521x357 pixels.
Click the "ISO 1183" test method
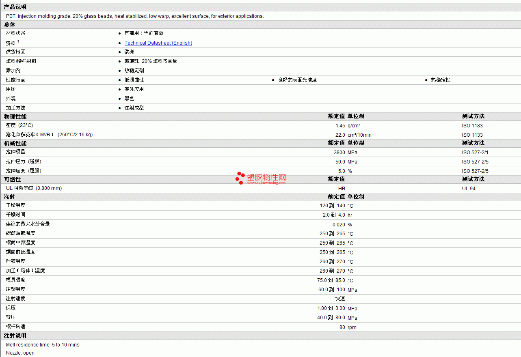tap(472, 126)
